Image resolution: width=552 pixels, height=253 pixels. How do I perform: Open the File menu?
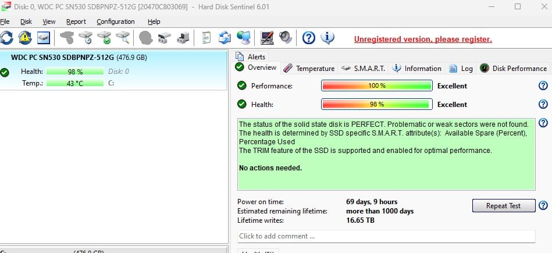pyautogui.click(x=5, y=22)
